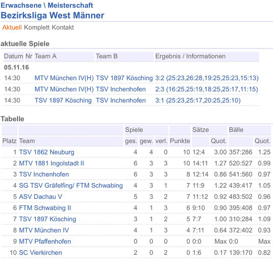Viewport: 273px width, 259px height.
Task: Click TSV Inchenhofen as Team B in last match
Action: click(x=120, y=101)
